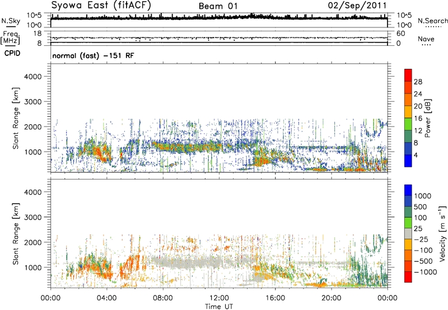Image resolution: width=448 pixels, height=310 pixels.
Task: Click the '28' tick on Power colorbar
Action: pos(418,82)
